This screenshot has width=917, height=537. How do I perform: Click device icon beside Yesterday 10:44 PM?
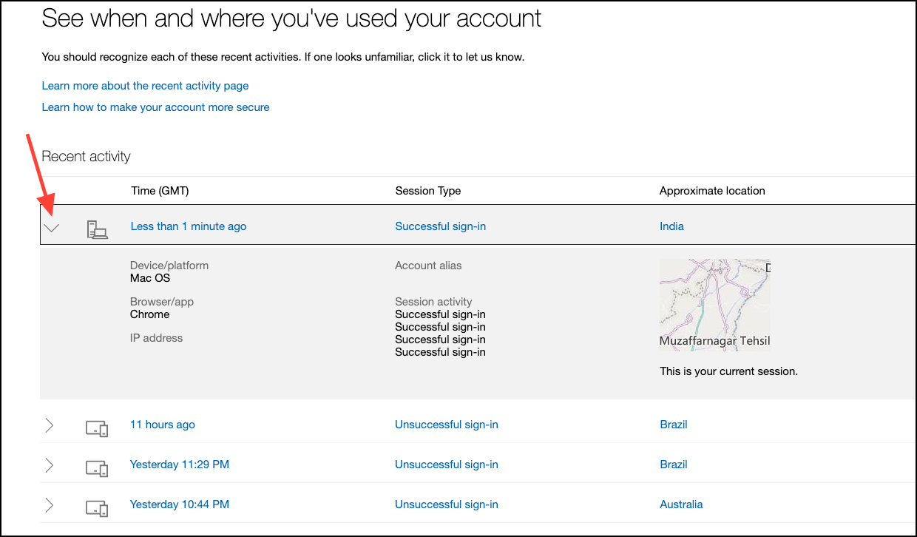(x=97, y=508)
